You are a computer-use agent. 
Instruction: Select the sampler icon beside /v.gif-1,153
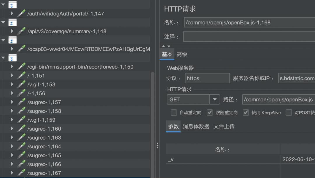click(21, 84)
